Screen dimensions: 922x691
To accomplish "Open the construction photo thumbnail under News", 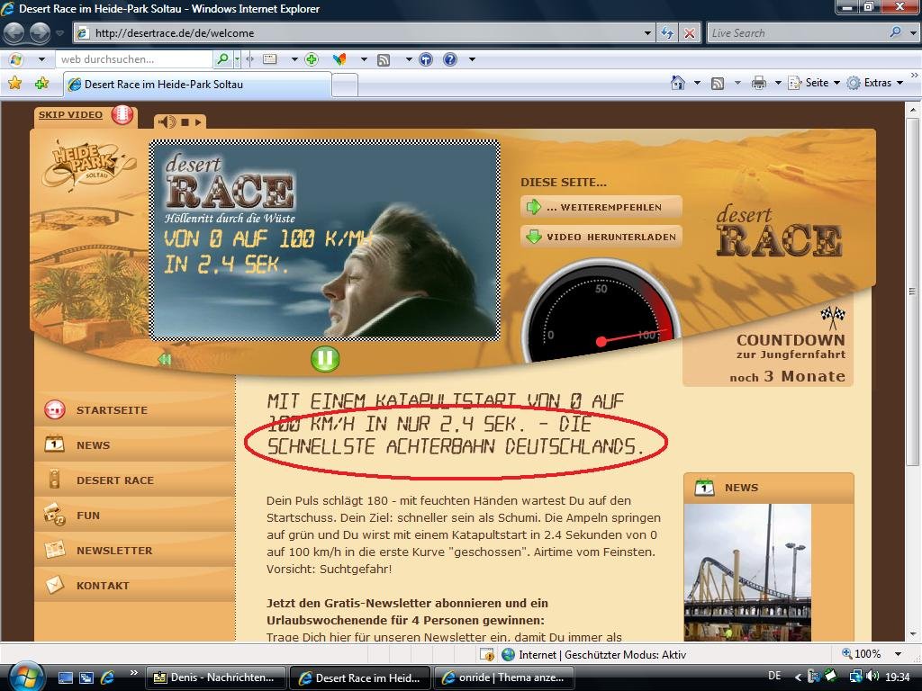I will pos(747,571).
